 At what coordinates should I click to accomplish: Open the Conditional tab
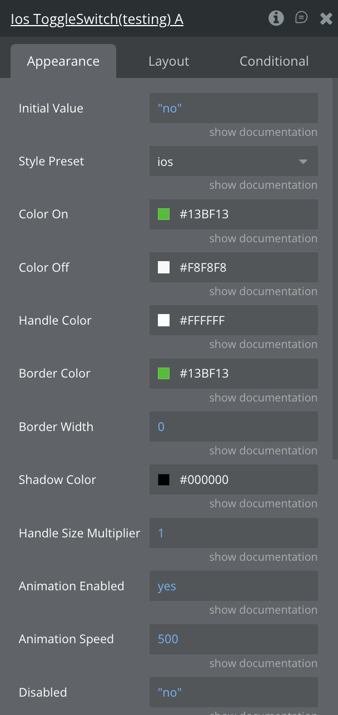click(274, 61)
